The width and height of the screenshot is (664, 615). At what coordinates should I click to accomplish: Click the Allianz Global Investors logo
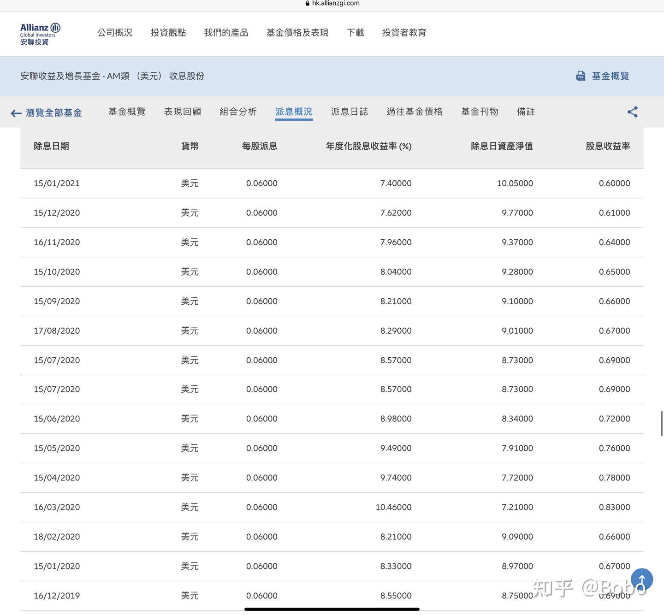click(x=40, y=34)
